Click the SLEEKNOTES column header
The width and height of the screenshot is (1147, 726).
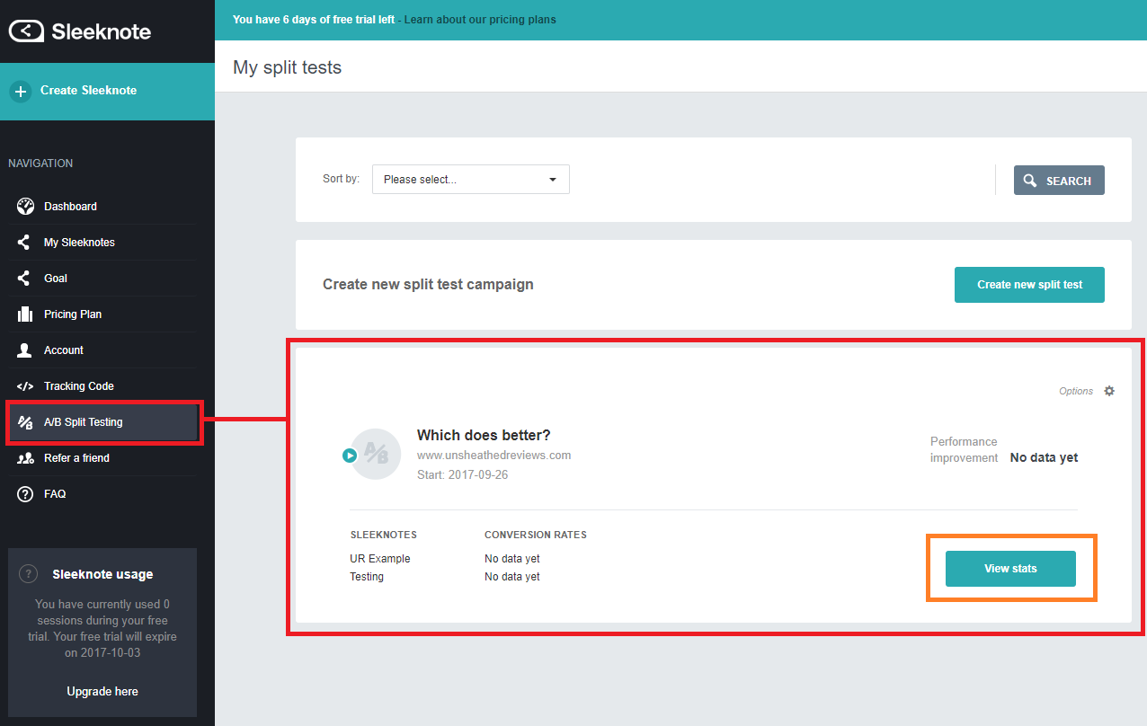tap(384, 535)
